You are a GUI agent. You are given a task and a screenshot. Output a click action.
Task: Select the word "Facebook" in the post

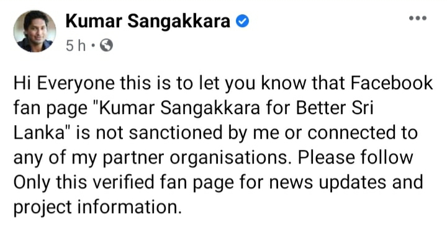[x=392, y=84]
